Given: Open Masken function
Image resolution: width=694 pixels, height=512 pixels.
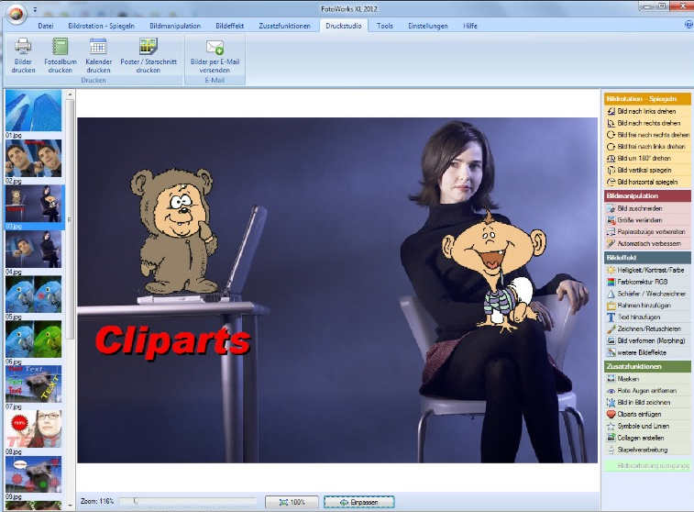Looking at the screenshot, I should (x=646, y=379).
